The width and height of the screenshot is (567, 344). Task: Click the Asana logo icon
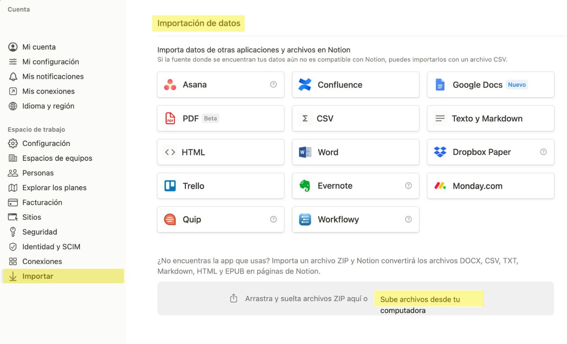(170, 85)
